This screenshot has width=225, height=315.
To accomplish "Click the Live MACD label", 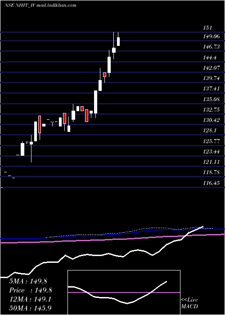I will click(x=189, y=303).
